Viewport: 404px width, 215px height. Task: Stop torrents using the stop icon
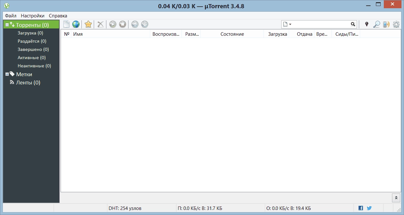[122, 24]
